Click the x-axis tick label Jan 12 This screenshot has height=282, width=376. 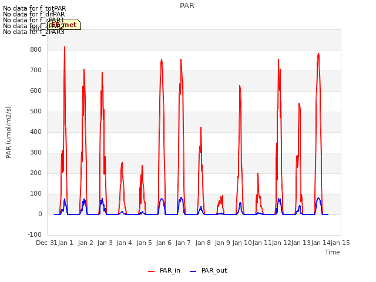281,243
